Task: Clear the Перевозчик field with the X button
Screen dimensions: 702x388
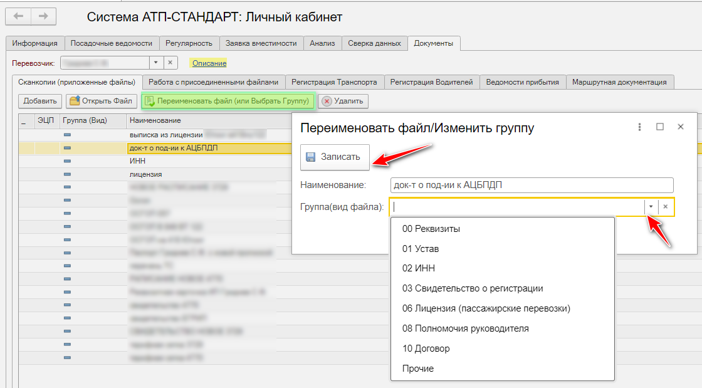Action: pos(171,63)
